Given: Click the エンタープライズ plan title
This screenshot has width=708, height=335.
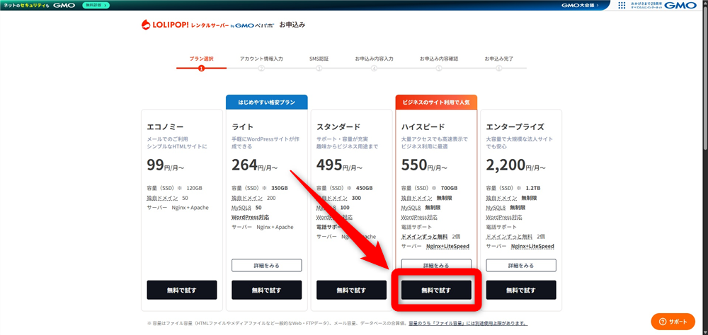Looking at the screenshot, I should click(515, 127).
